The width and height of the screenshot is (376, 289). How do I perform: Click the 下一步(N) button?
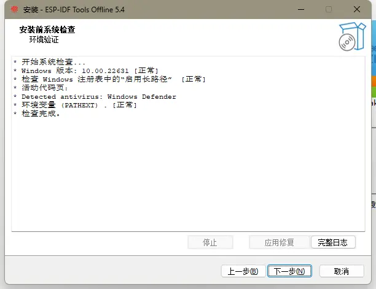[x=289, y=271]
